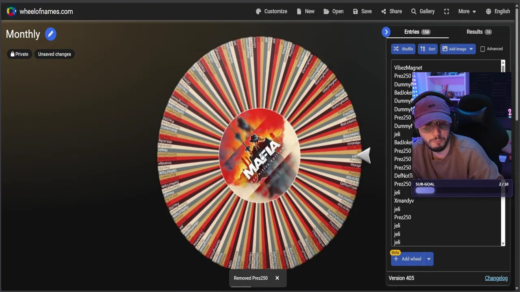Spin the wheel by clicking Mafia center image
The height and width of the screenshot is (292, 520).
(x=260, y=155)
